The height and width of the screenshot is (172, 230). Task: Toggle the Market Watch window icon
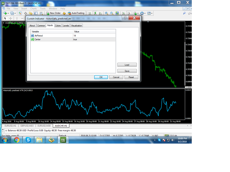[20, 13]
